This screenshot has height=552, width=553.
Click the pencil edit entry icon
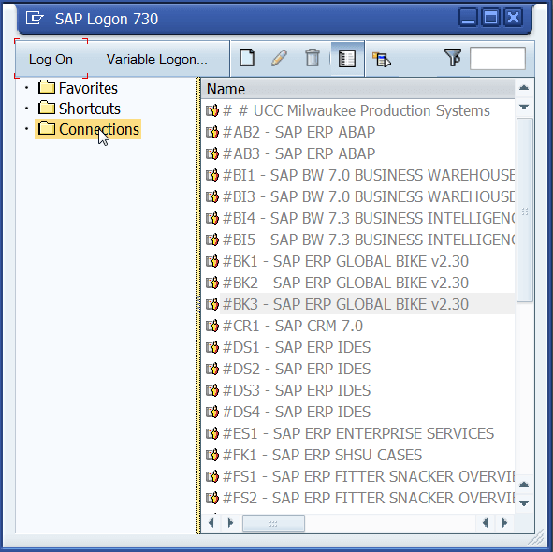click(x=279, y=58)
